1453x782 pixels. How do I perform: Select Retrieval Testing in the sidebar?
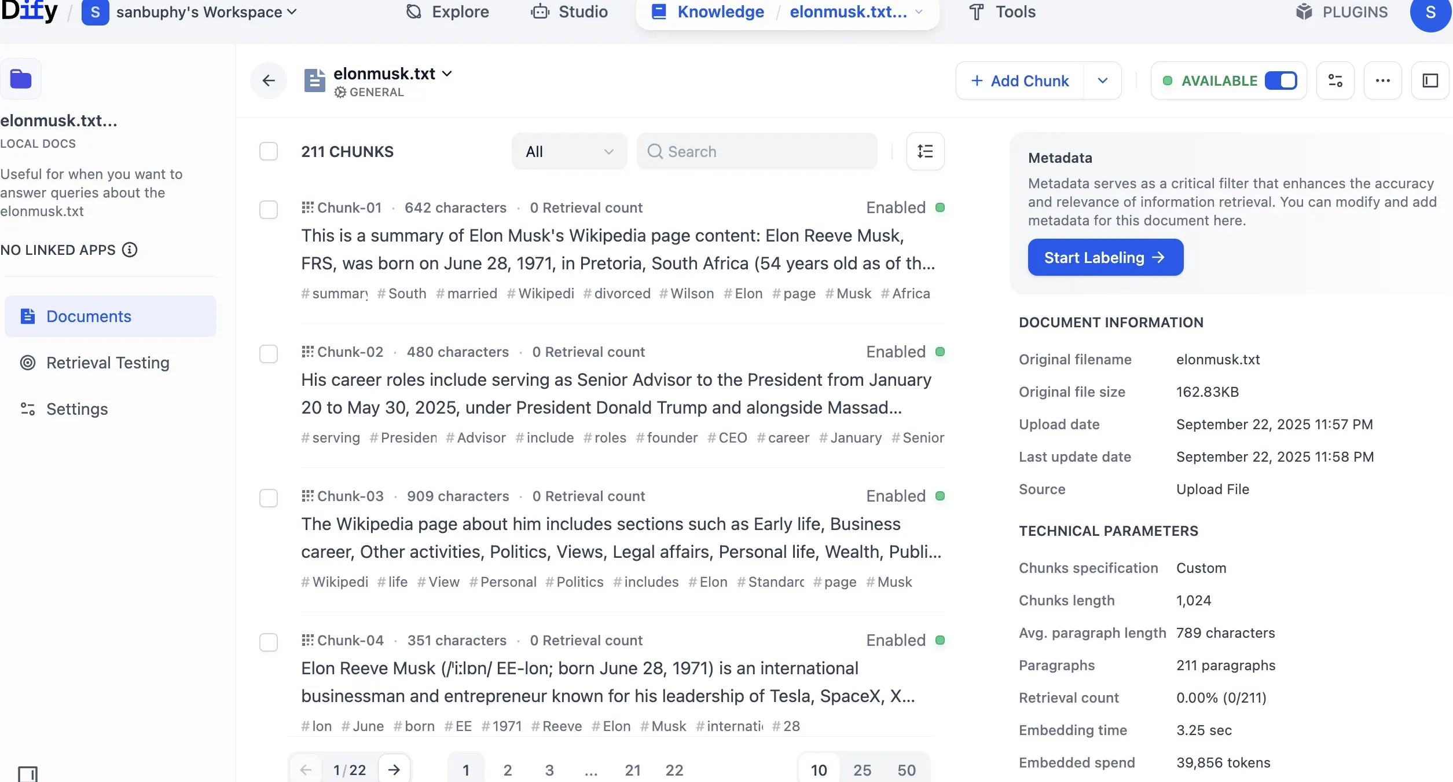point(111,363)
